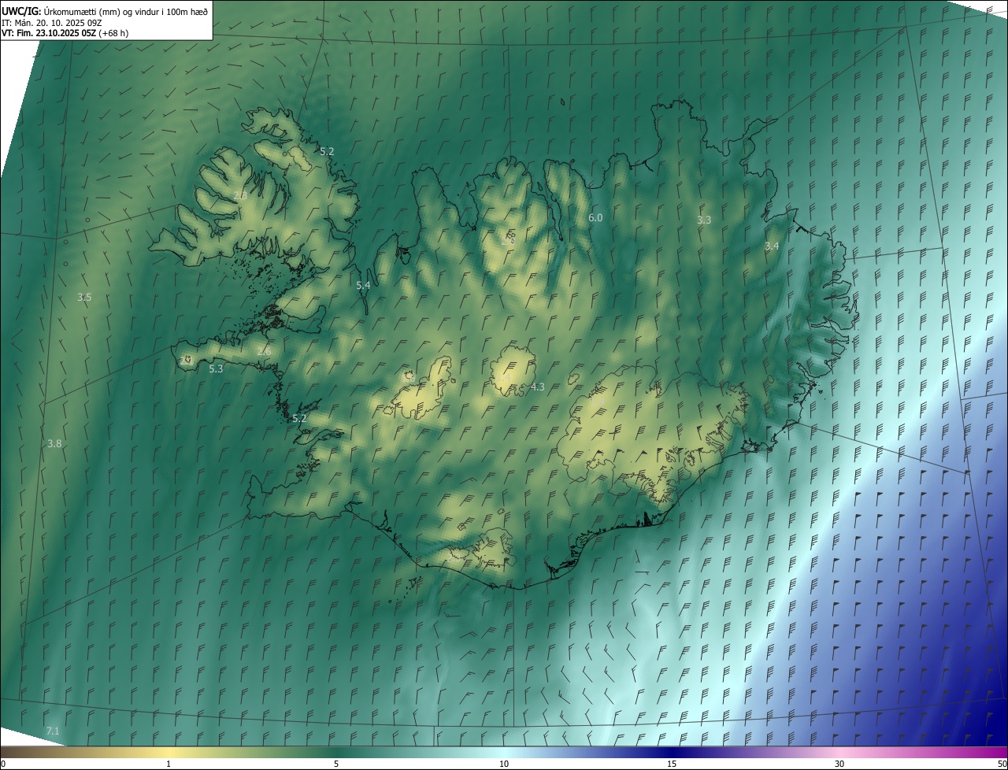The width and height of the screenshot is (1008, 770).
Task: Click the 7.1 value label over the southwestern ocean
Action: coord(53,732)
